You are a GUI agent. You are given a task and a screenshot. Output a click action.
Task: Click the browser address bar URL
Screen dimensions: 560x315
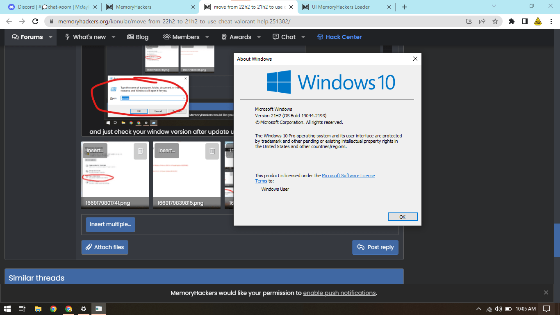[x=174, y=21]
